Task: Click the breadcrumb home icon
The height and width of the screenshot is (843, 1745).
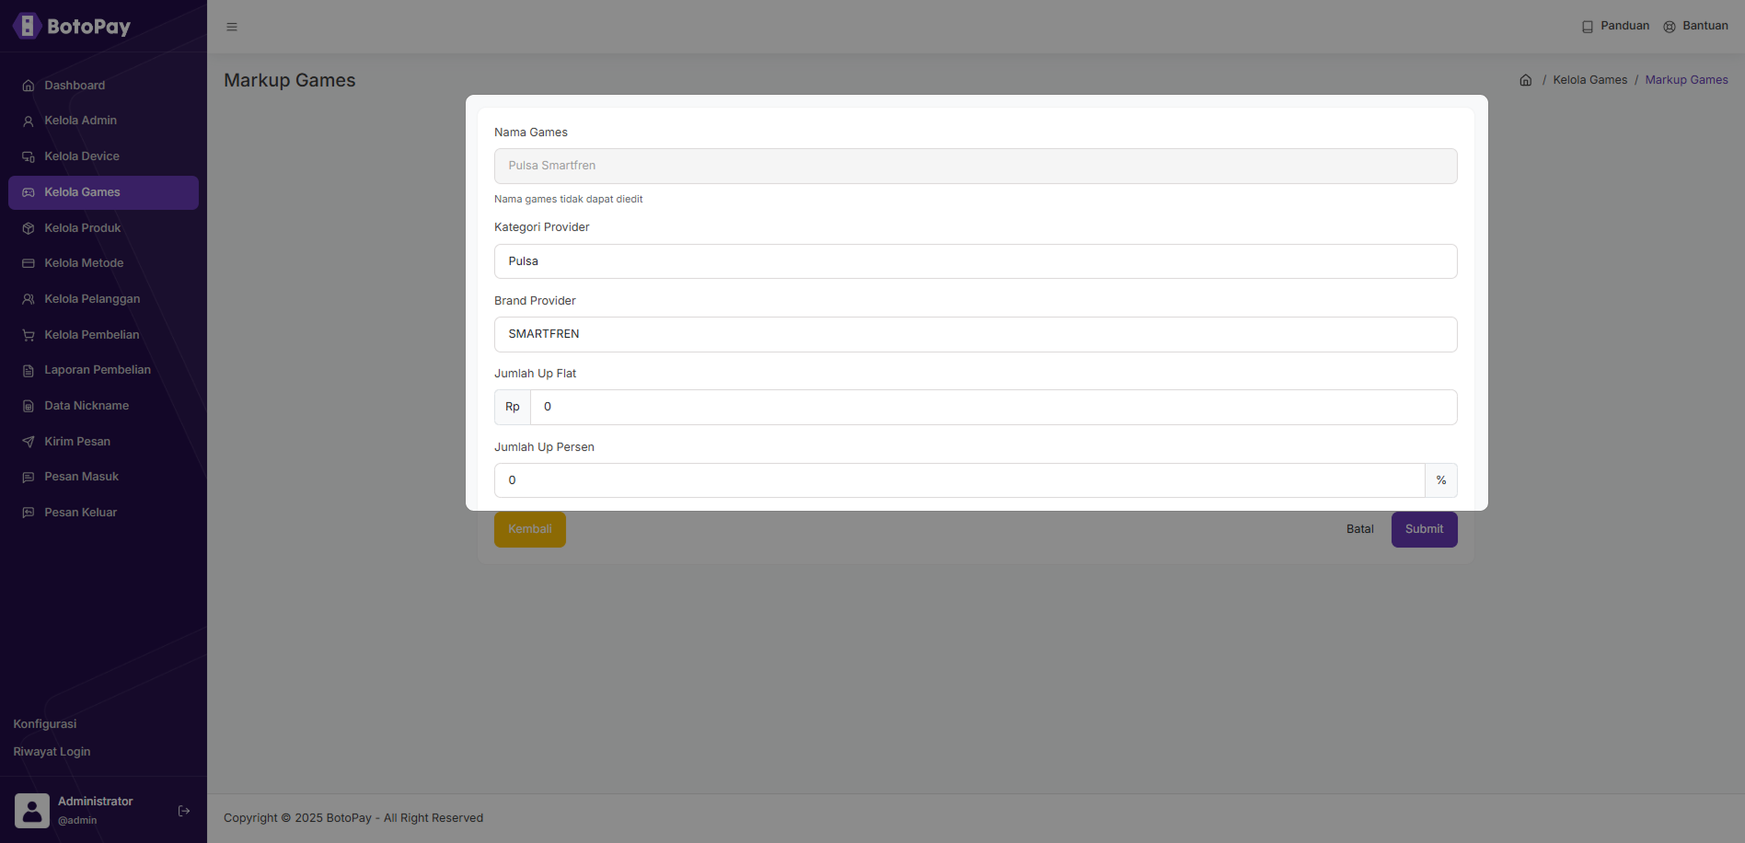Action: coord(1526,80)
